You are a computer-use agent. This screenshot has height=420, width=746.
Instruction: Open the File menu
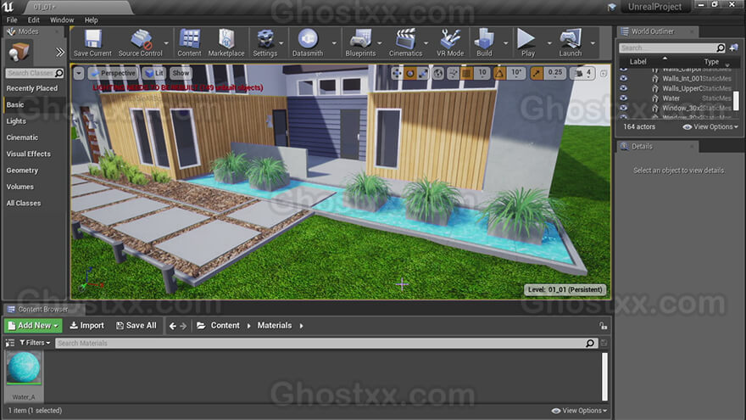pyautogui.click(x=12, y=20)
